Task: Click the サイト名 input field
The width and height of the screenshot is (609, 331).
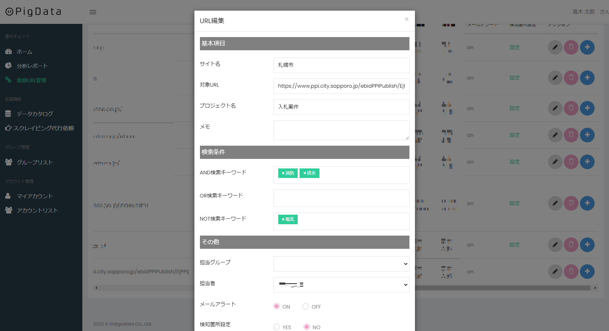Action: 341,65
